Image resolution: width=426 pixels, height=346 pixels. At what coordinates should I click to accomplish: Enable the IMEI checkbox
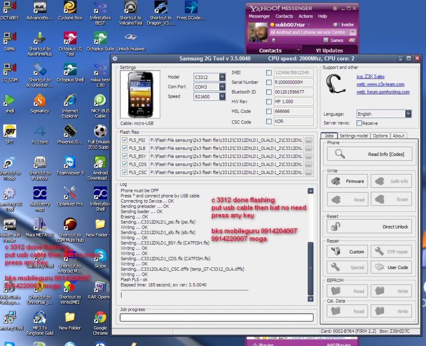(x=269, y=73)
